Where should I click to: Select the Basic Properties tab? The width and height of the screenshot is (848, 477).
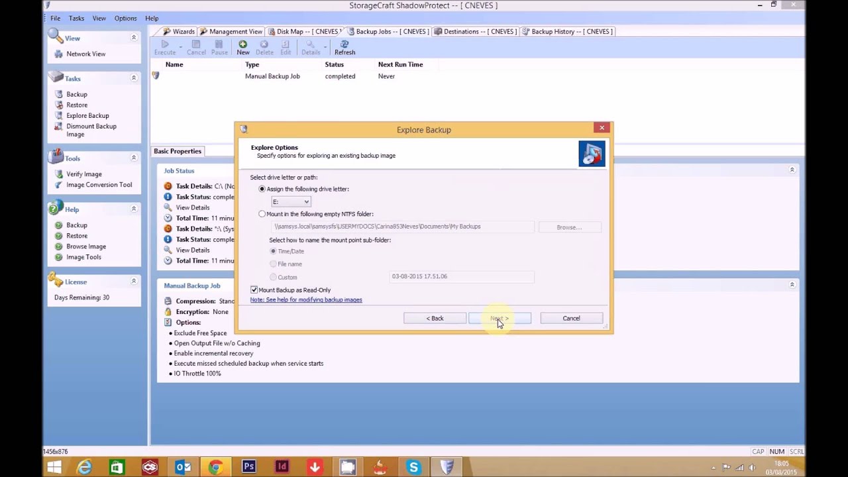click(x=178, y=151)
